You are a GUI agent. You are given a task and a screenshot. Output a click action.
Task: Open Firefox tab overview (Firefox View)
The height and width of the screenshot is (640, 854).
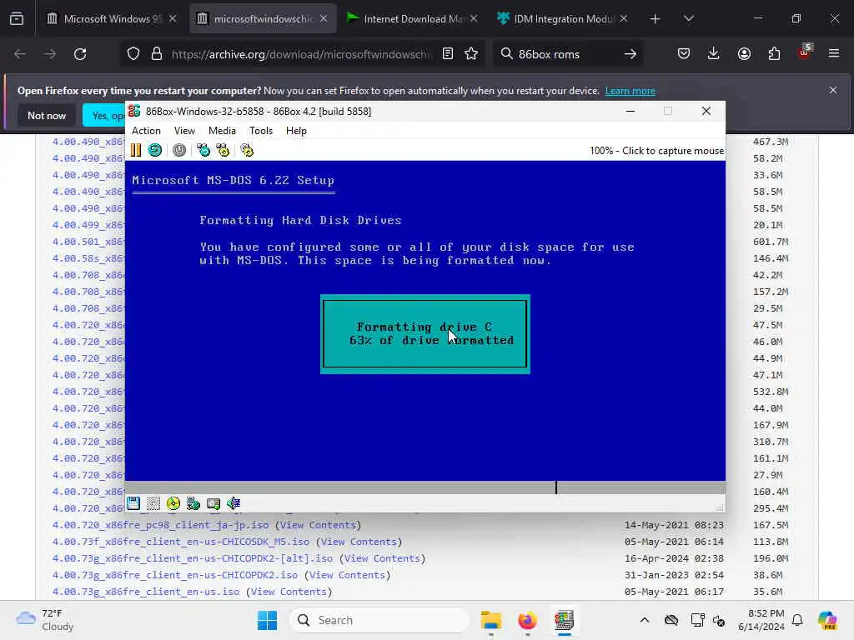click(x=17, y=19)
